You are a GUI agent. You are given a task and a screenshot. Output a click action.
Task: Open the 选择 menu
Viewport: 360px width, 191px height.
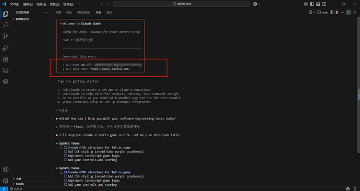coord(41,4)
